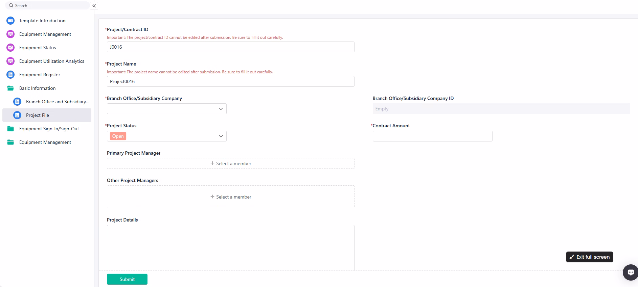The image size is (638, 287).
Task: Add a member to Other Project Managers
Action: [x=230, y=197]
